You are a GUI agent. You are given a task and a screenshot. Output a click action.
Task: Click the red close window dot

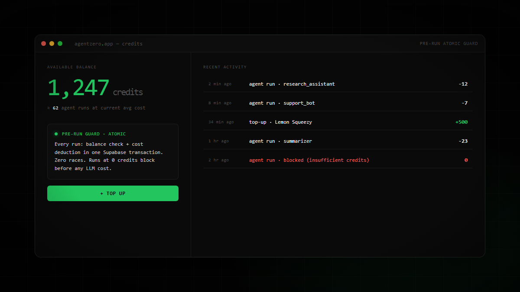43,43
